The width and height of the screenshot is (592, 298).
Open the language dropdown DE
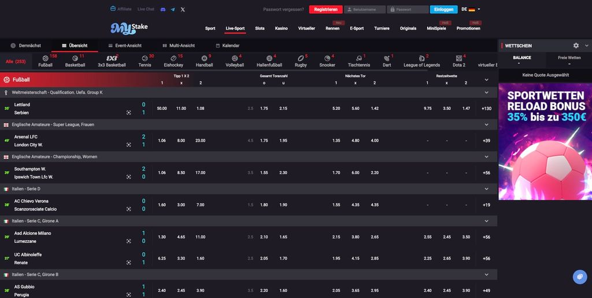(x=471, y=9)
